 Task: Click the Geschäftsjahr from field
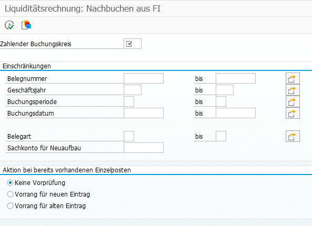(x=133, y=90)
